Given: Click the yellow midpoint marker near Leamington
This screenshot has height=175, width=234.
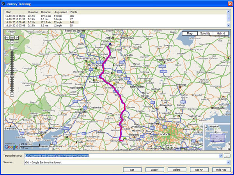Looking at the screenshot, I should point(114,83).
